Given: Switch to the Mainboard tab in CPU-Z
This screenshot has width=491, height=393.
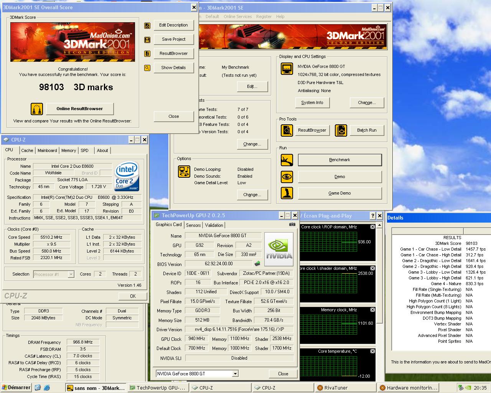Looking at the screenshot, I should 47,150.
